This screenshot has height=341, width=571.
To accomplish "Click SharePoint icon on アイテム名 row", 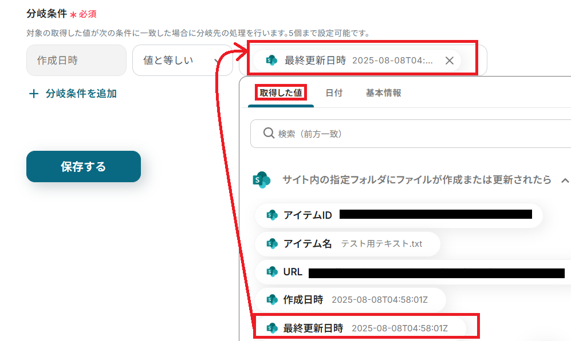I will pos(271,243).
